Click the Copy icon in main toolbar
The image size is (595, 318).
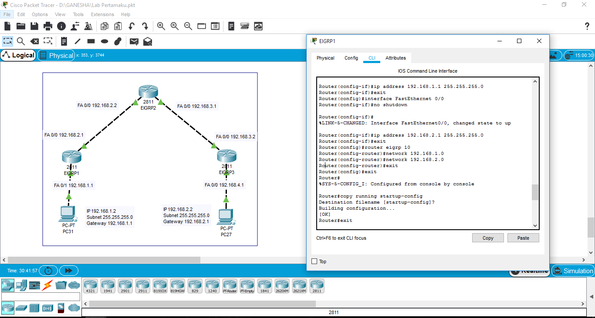click(104, 26)
